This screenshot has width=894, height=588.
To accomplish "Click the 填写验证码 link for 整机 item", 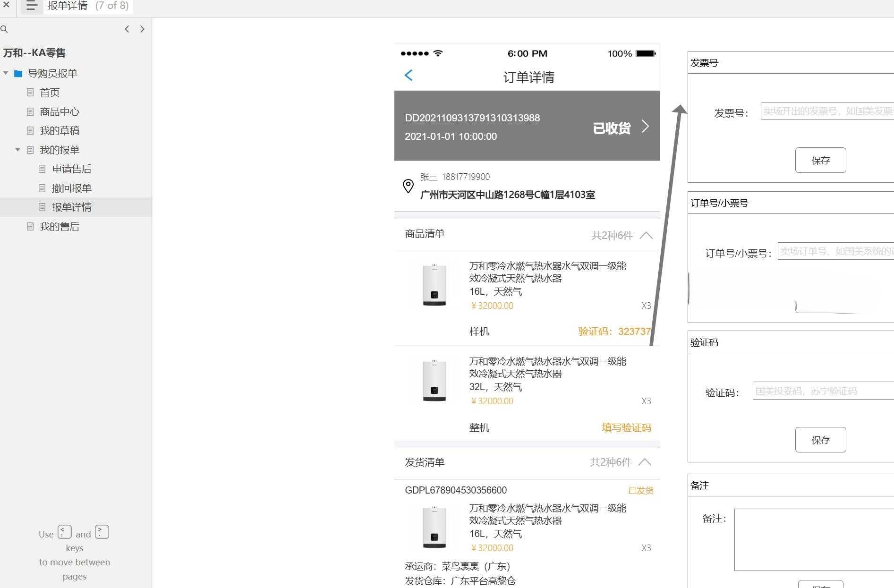I will [626, 428].
